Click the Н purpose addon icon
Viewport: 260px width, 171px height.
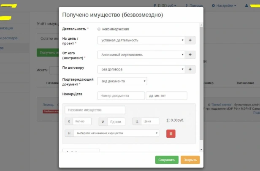69,133
